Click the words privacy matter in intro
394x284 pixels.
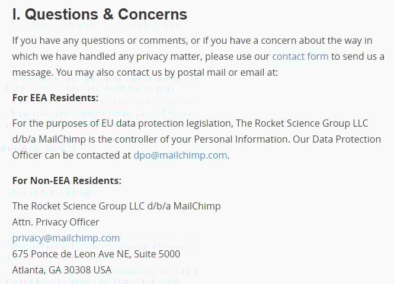(169, 56)
